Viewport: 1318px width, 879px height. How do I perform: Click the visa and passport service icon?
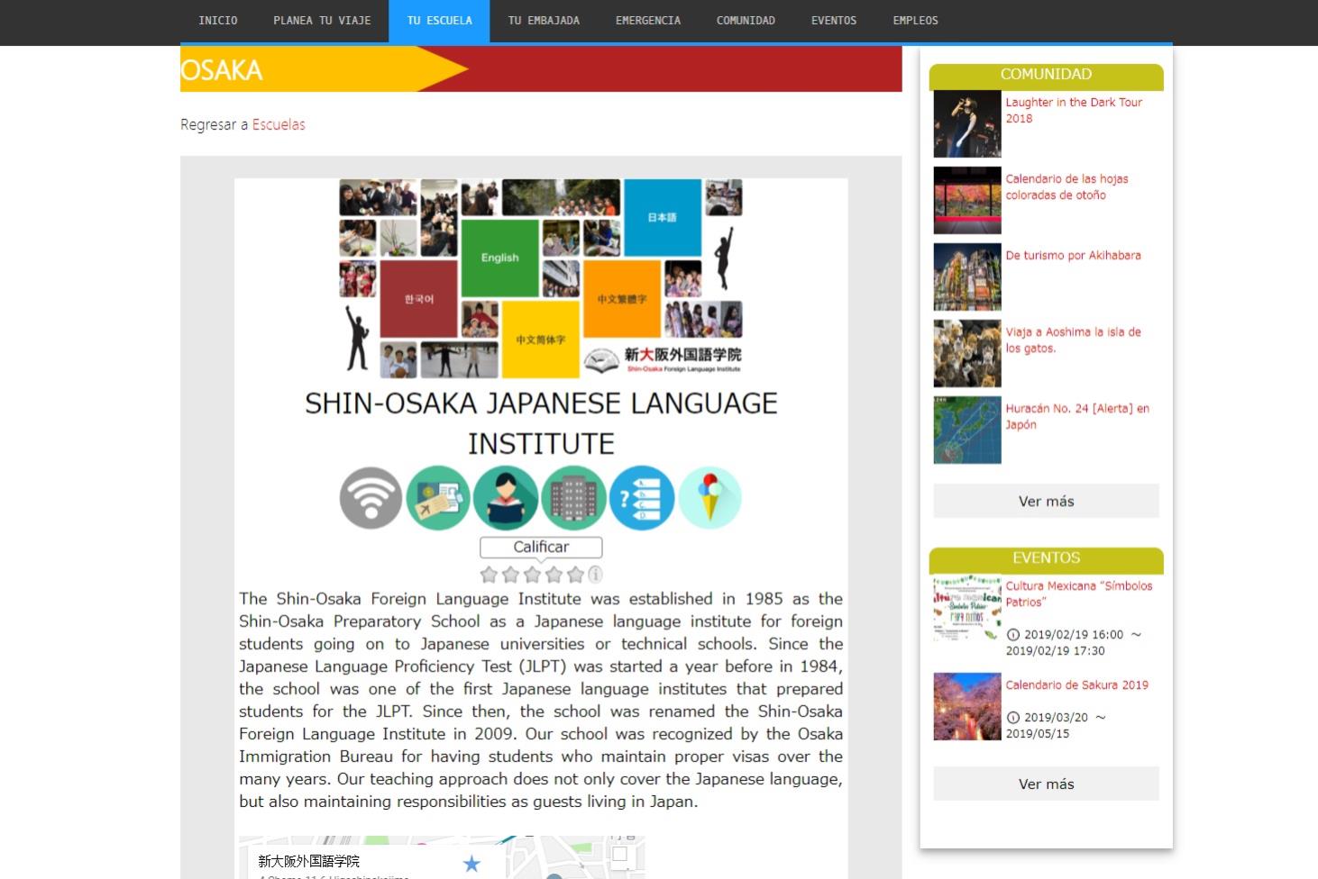pyautogui.click(x=438, y=498)
